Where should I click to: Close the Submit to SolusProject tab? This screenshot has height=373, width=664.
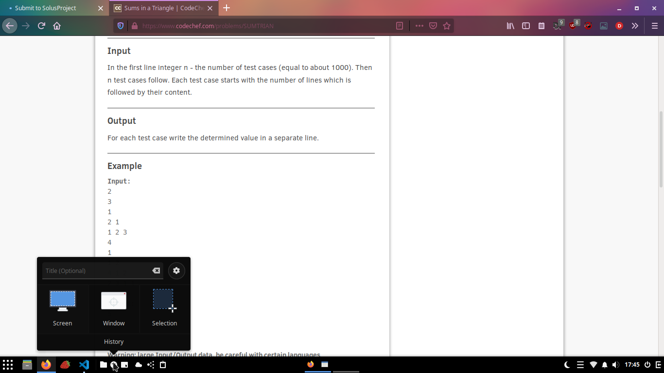pos(100,8)
